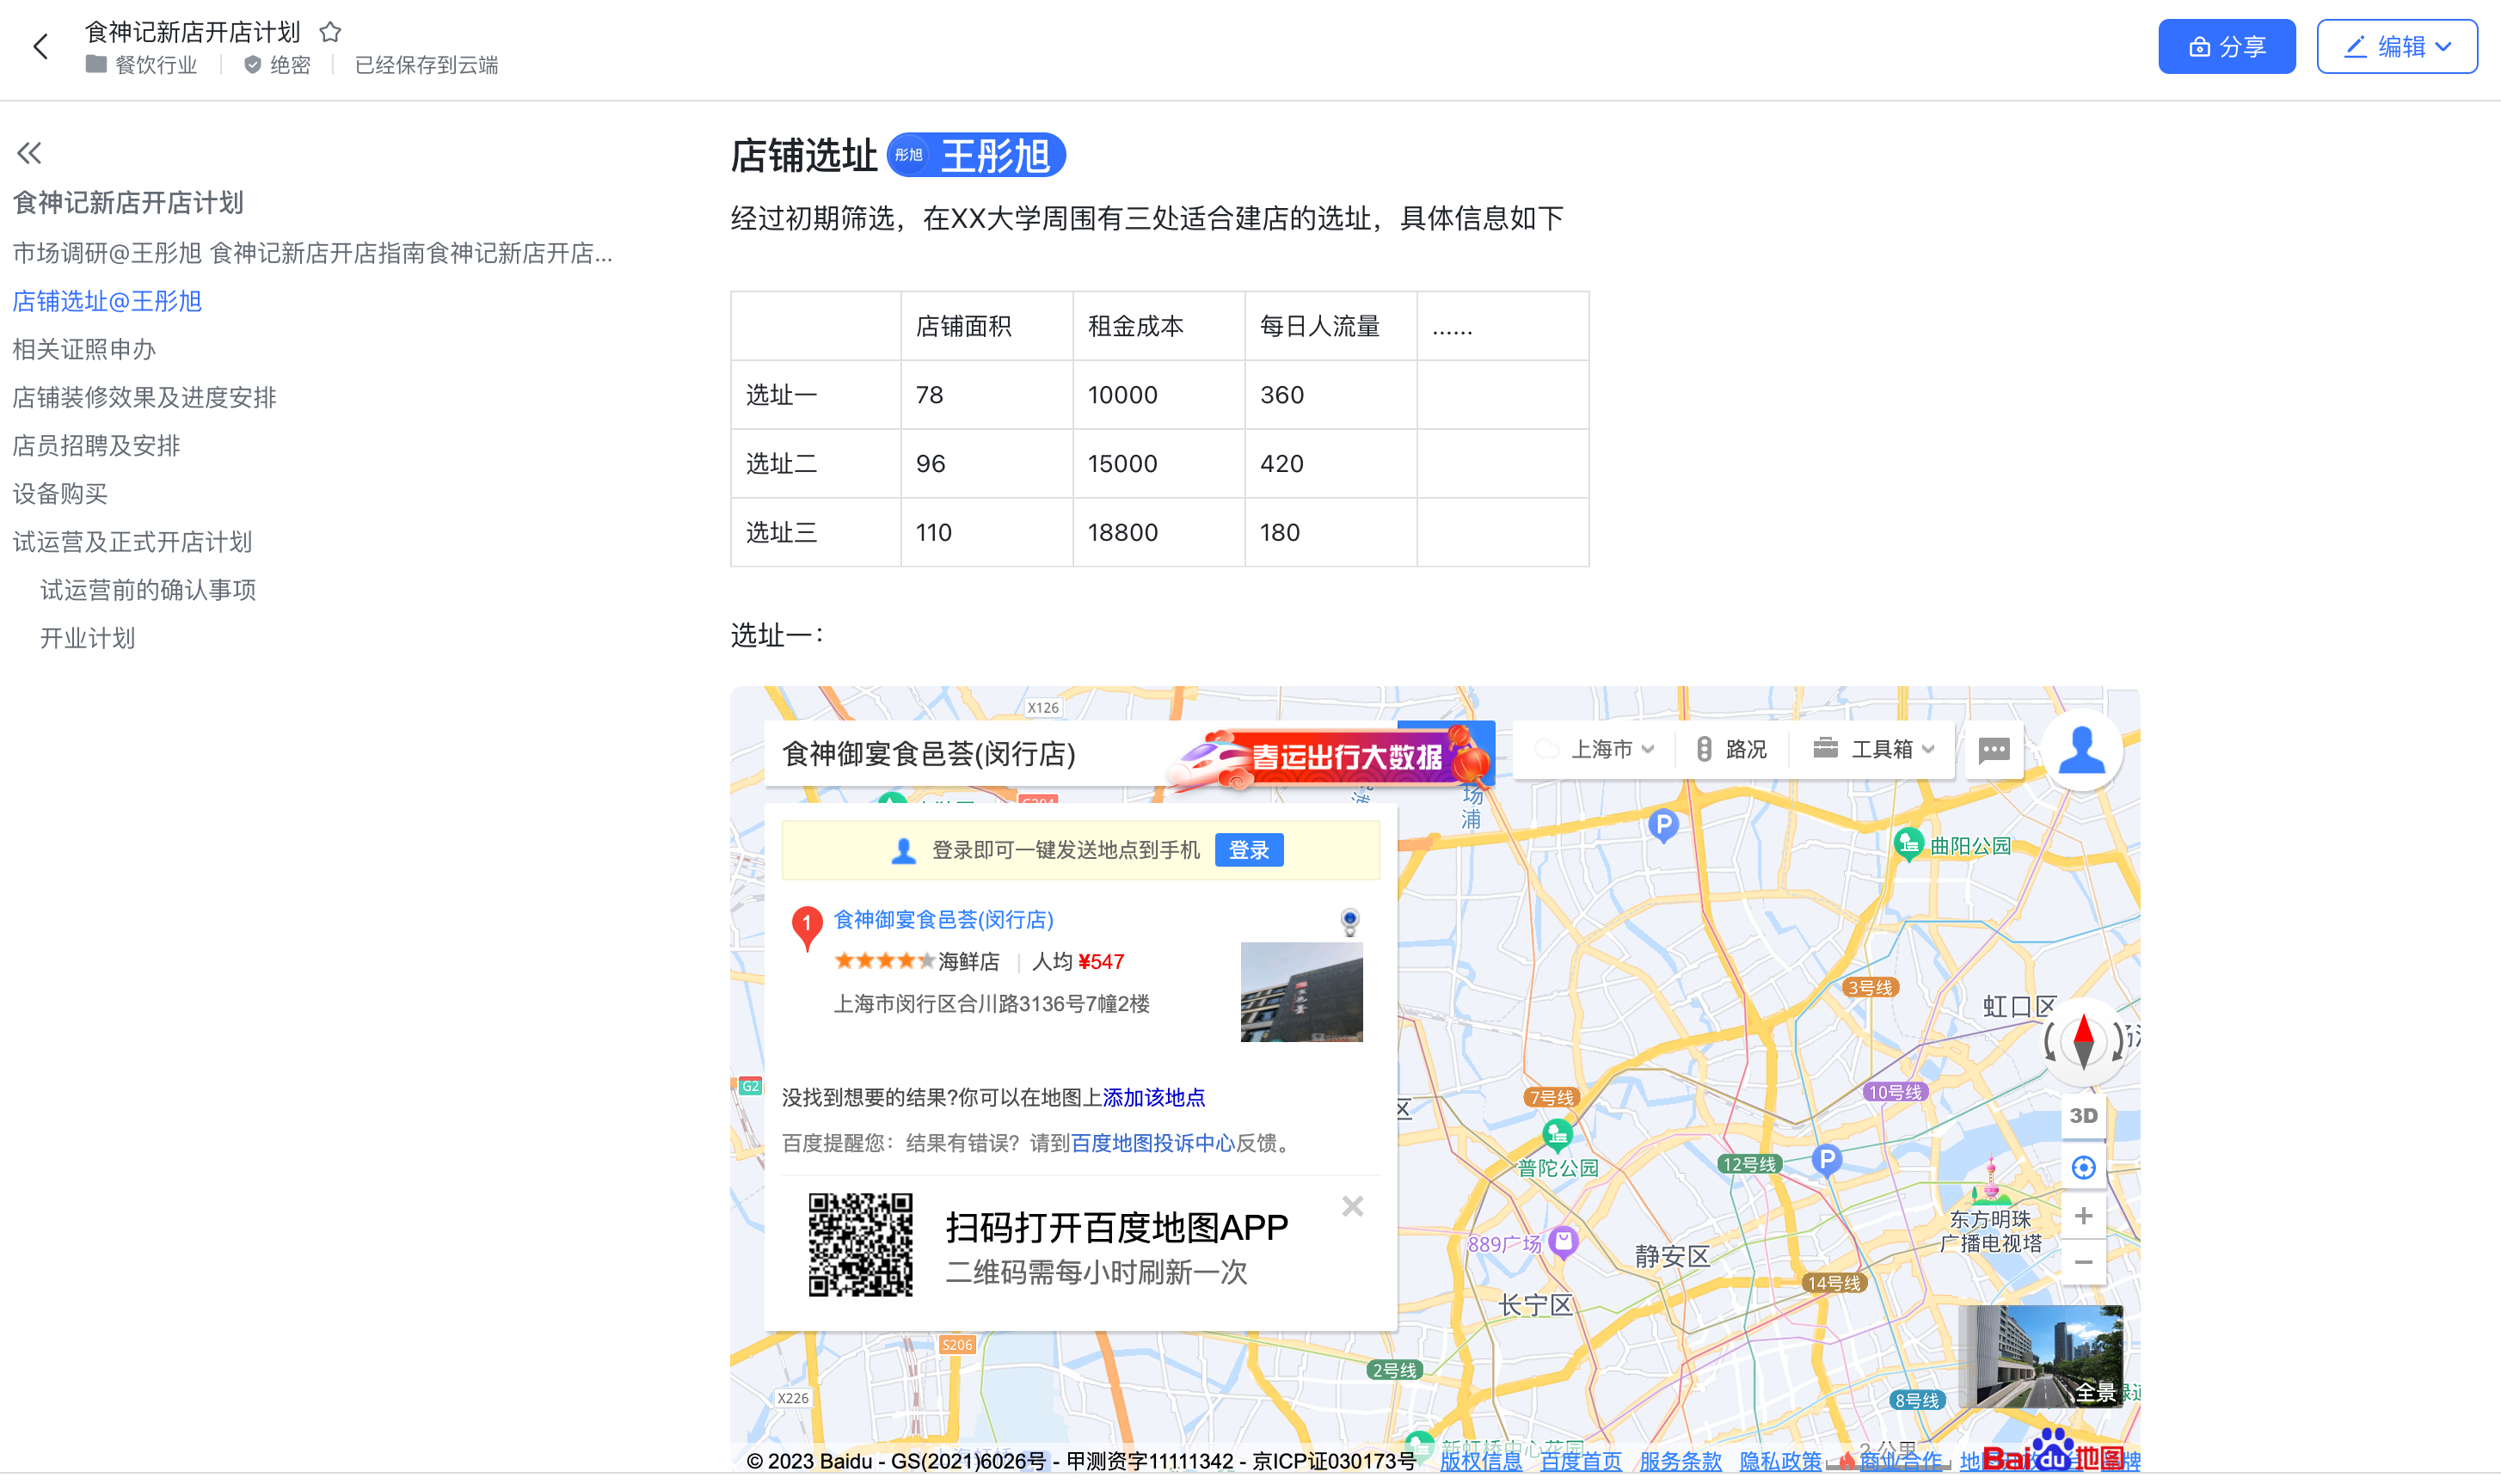Open the map message feedback icon
The image size is (2501, 1484).
pyautogui.click(x=1993, y=749)
